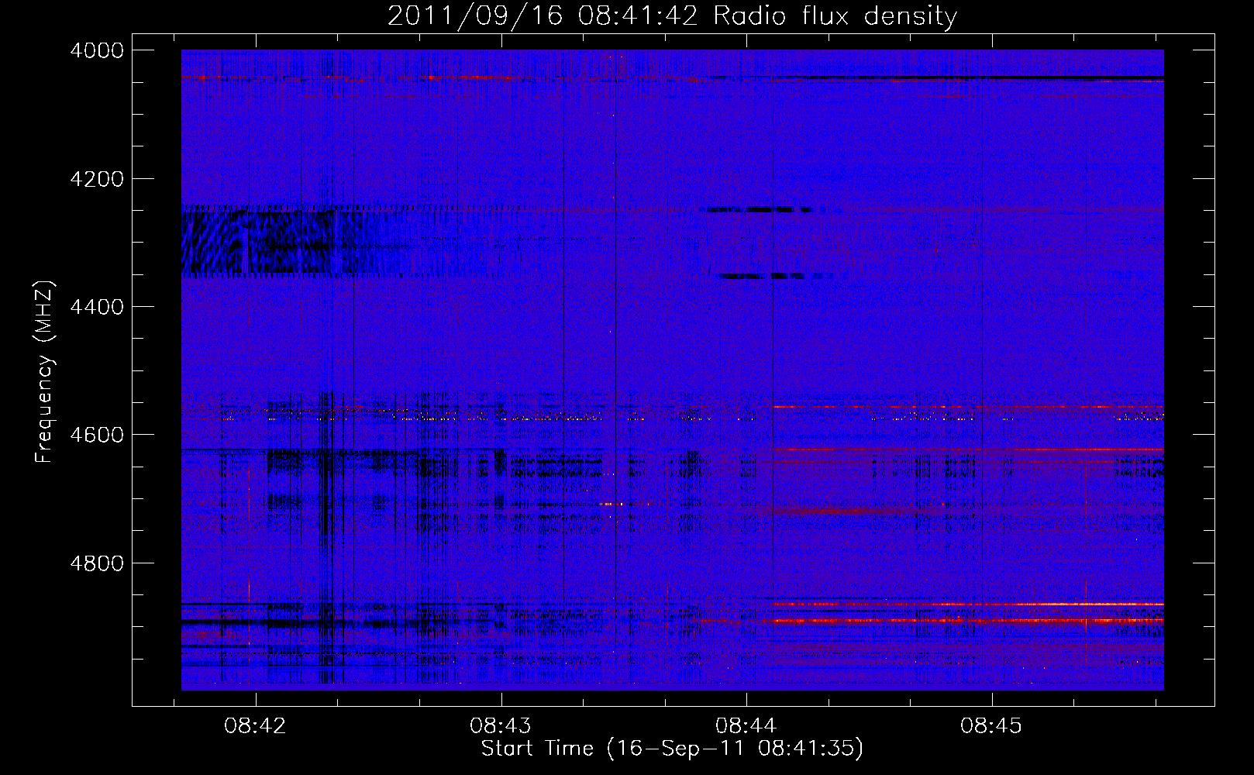Viewport: 1254px width, 775px height.
Task: Select the 4400 frequency axis label
Action: coord(97,307)
